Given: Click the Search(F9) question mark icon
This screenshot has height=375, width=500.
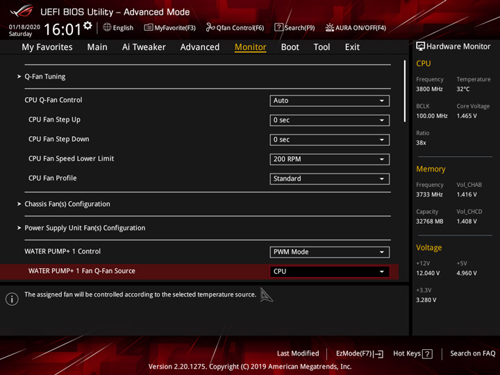Looking at the screenshot, I should click(278, 27).
